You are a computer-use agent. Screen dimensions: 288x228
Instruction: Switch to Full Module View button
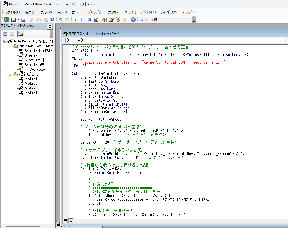70,220
